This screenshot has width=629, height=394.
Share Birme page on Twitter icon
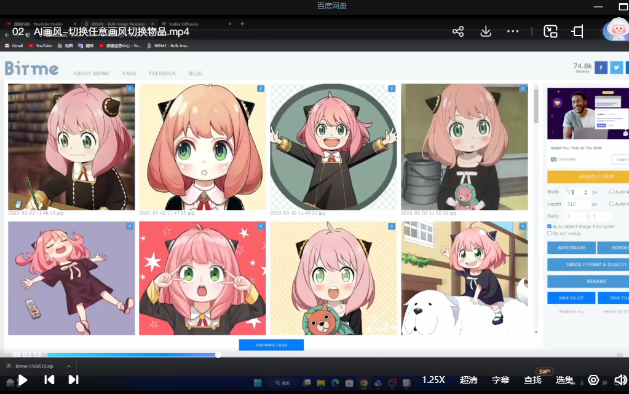click(x=617, y=68)
